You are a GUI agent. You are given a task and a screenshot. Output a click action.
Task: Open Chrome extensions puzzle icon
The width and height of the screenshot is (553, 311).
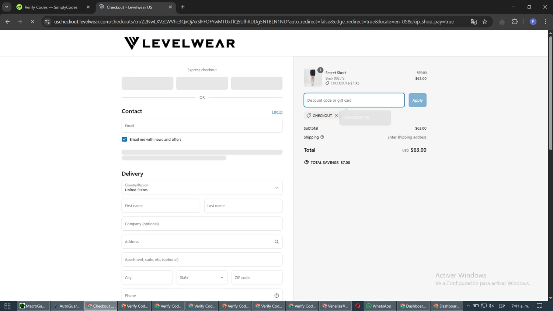515,22
